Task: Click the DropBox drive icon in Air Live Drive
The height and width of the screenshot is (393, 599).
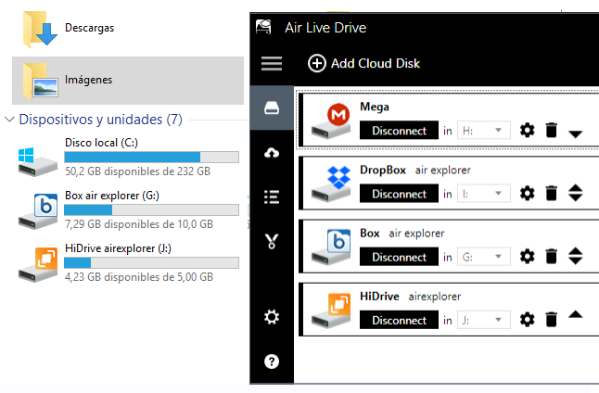Action: tap(331, 184)
